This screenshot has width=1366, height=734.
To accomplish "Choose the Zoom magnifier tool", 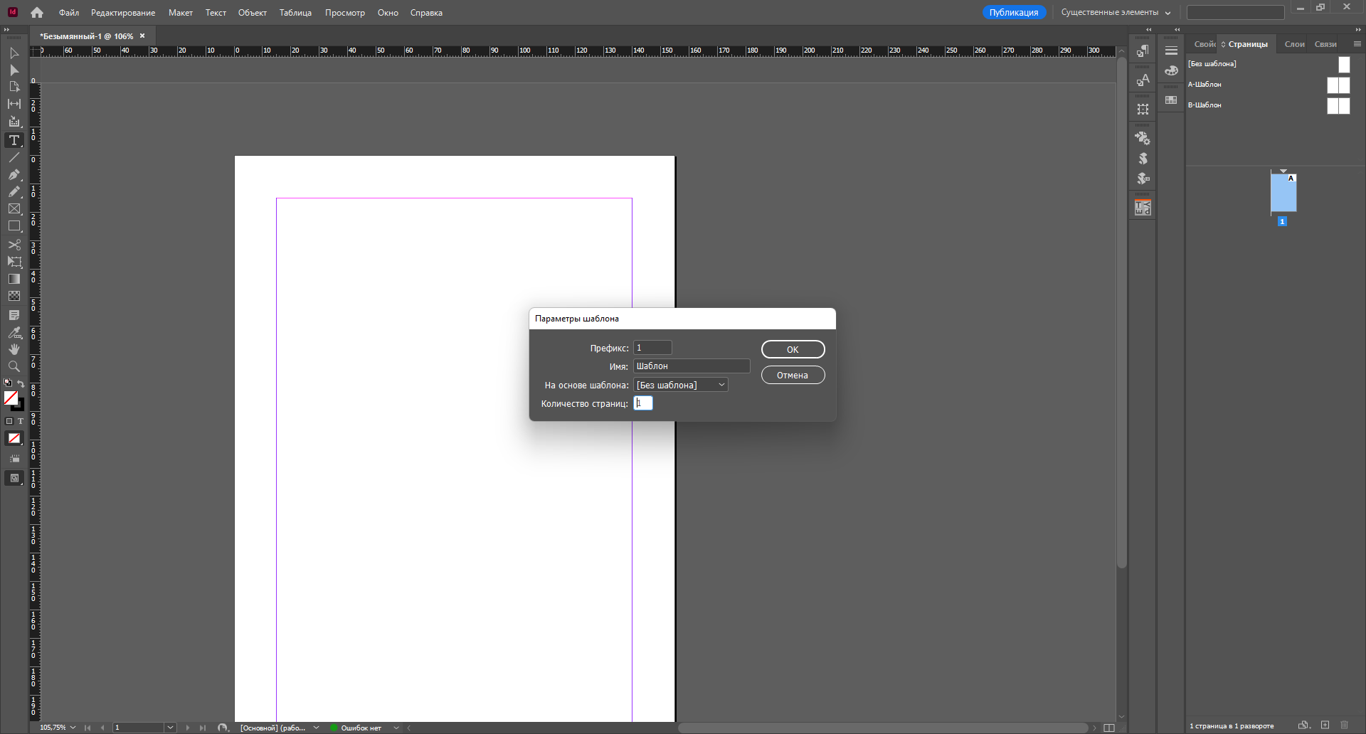I will coord(14,367).
